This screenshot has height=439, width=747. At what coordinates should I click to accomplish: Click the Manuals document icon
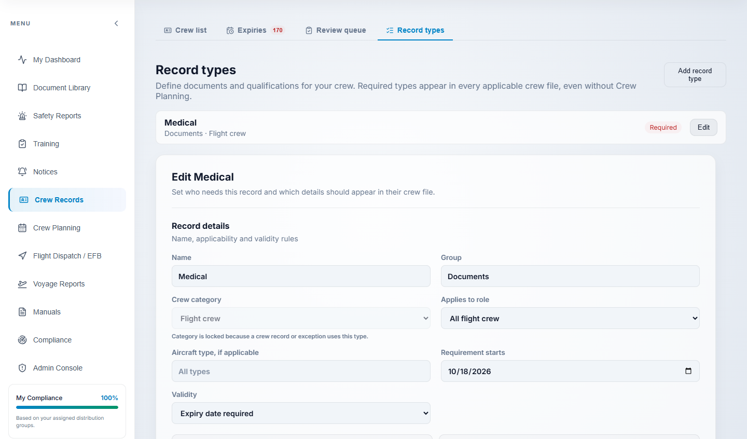[22, 312]
